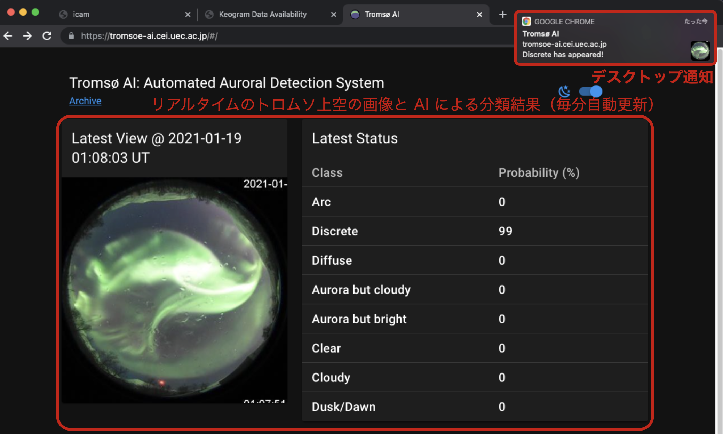
Task: Select the Tromsø AI tab
Action: click(x=416, y=15)
